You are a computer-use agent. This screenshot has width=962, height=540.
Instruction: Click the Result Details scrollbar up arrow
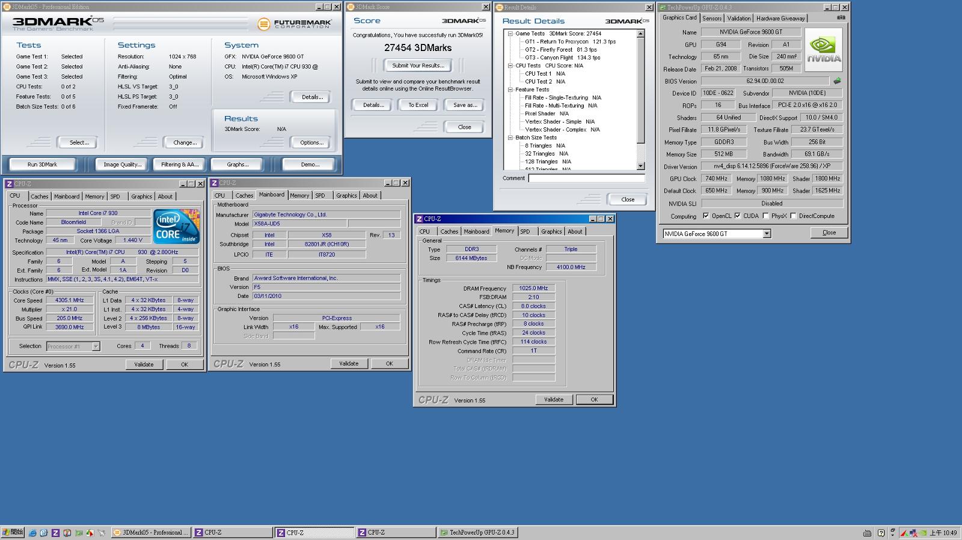[640, 34]
